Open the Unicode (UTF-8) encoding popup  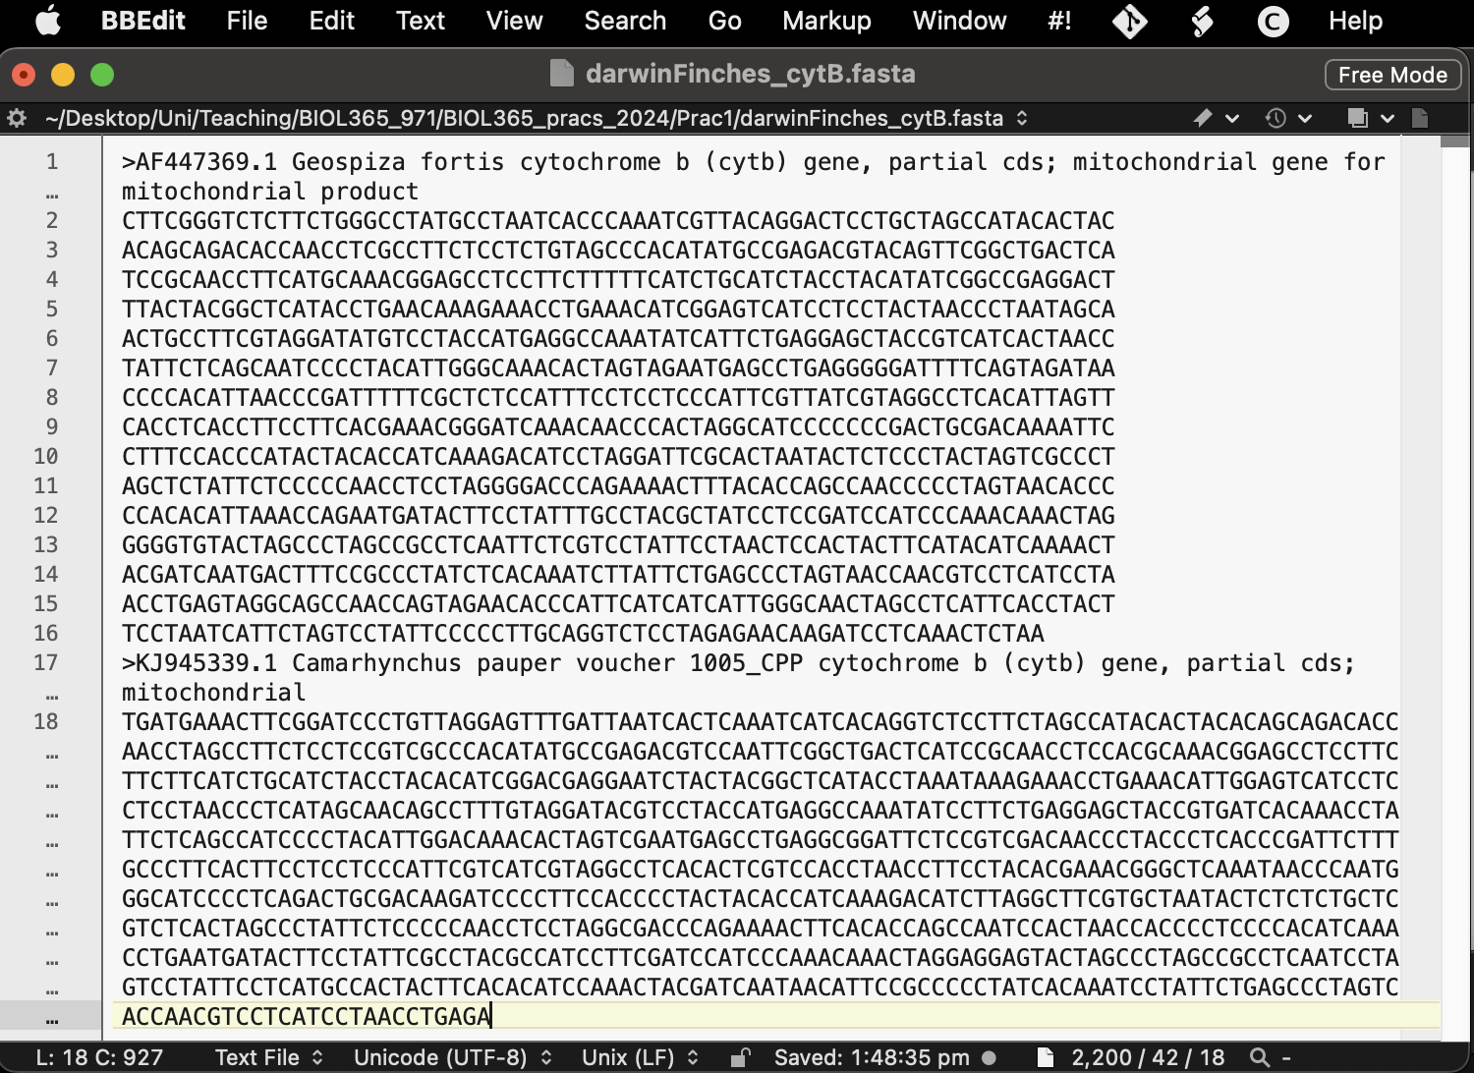(x=453, y=1057)
